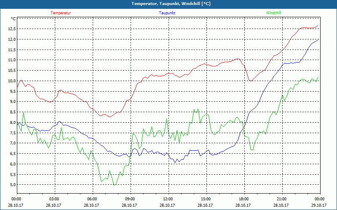
Task: Click the 11,0 y-axis value
Action: pyautogui.click(x=12, y=60)
